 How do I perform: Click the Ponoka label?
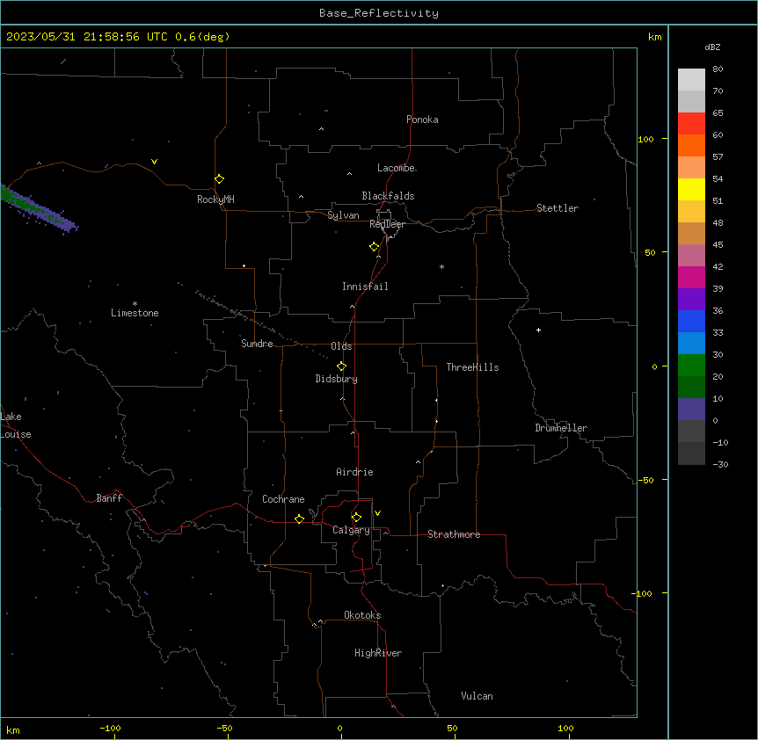coord(422,120)
